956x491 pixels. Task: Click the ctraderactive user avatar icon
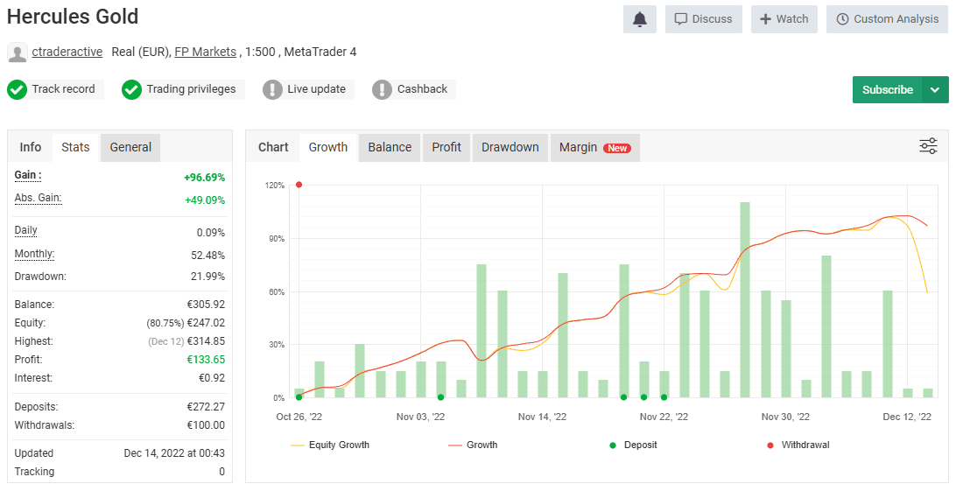pos(18,53)
